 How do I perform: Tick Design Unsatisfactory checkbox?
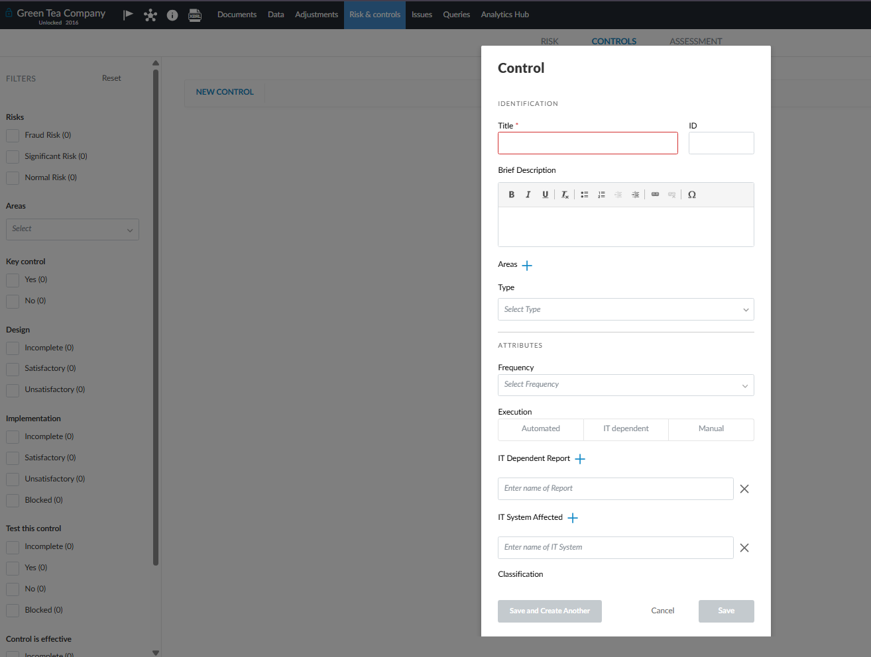13,390
